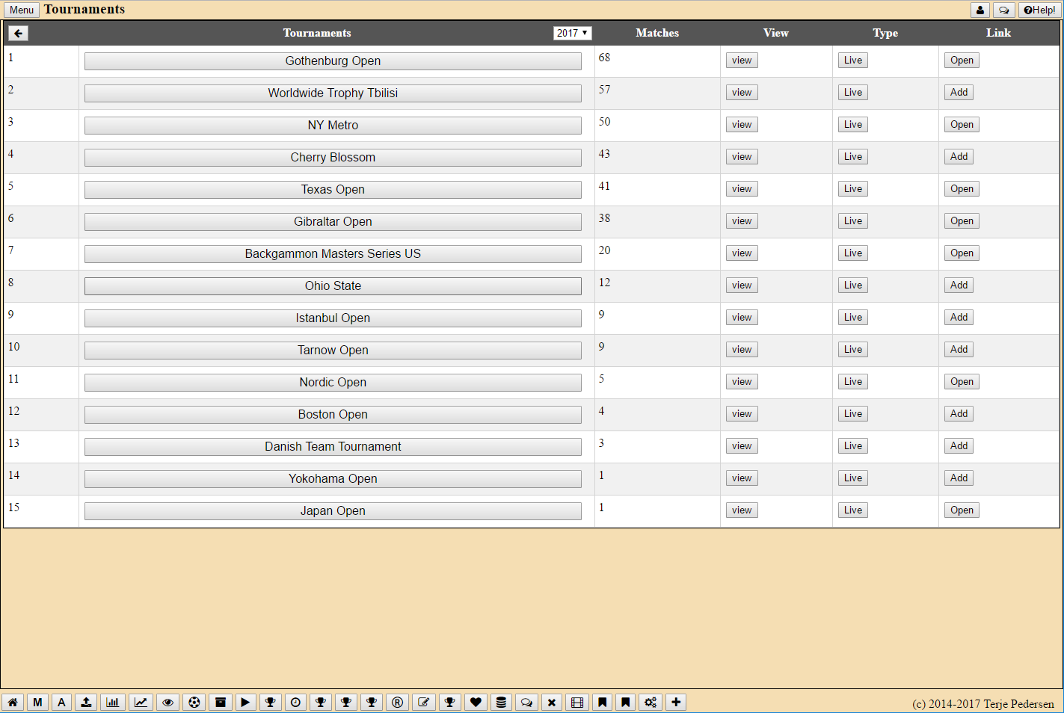
Task: Open the Japan Open tournament
Action: tap(333, 511)
